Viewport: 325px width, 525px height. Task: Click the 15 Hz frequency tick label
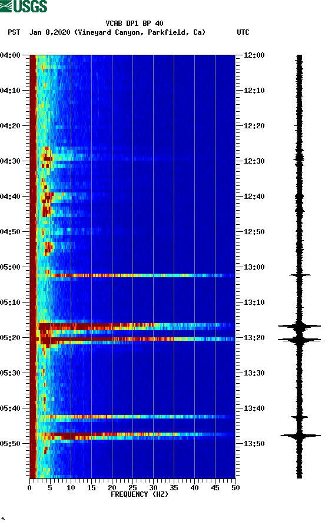tap(91, 488)
